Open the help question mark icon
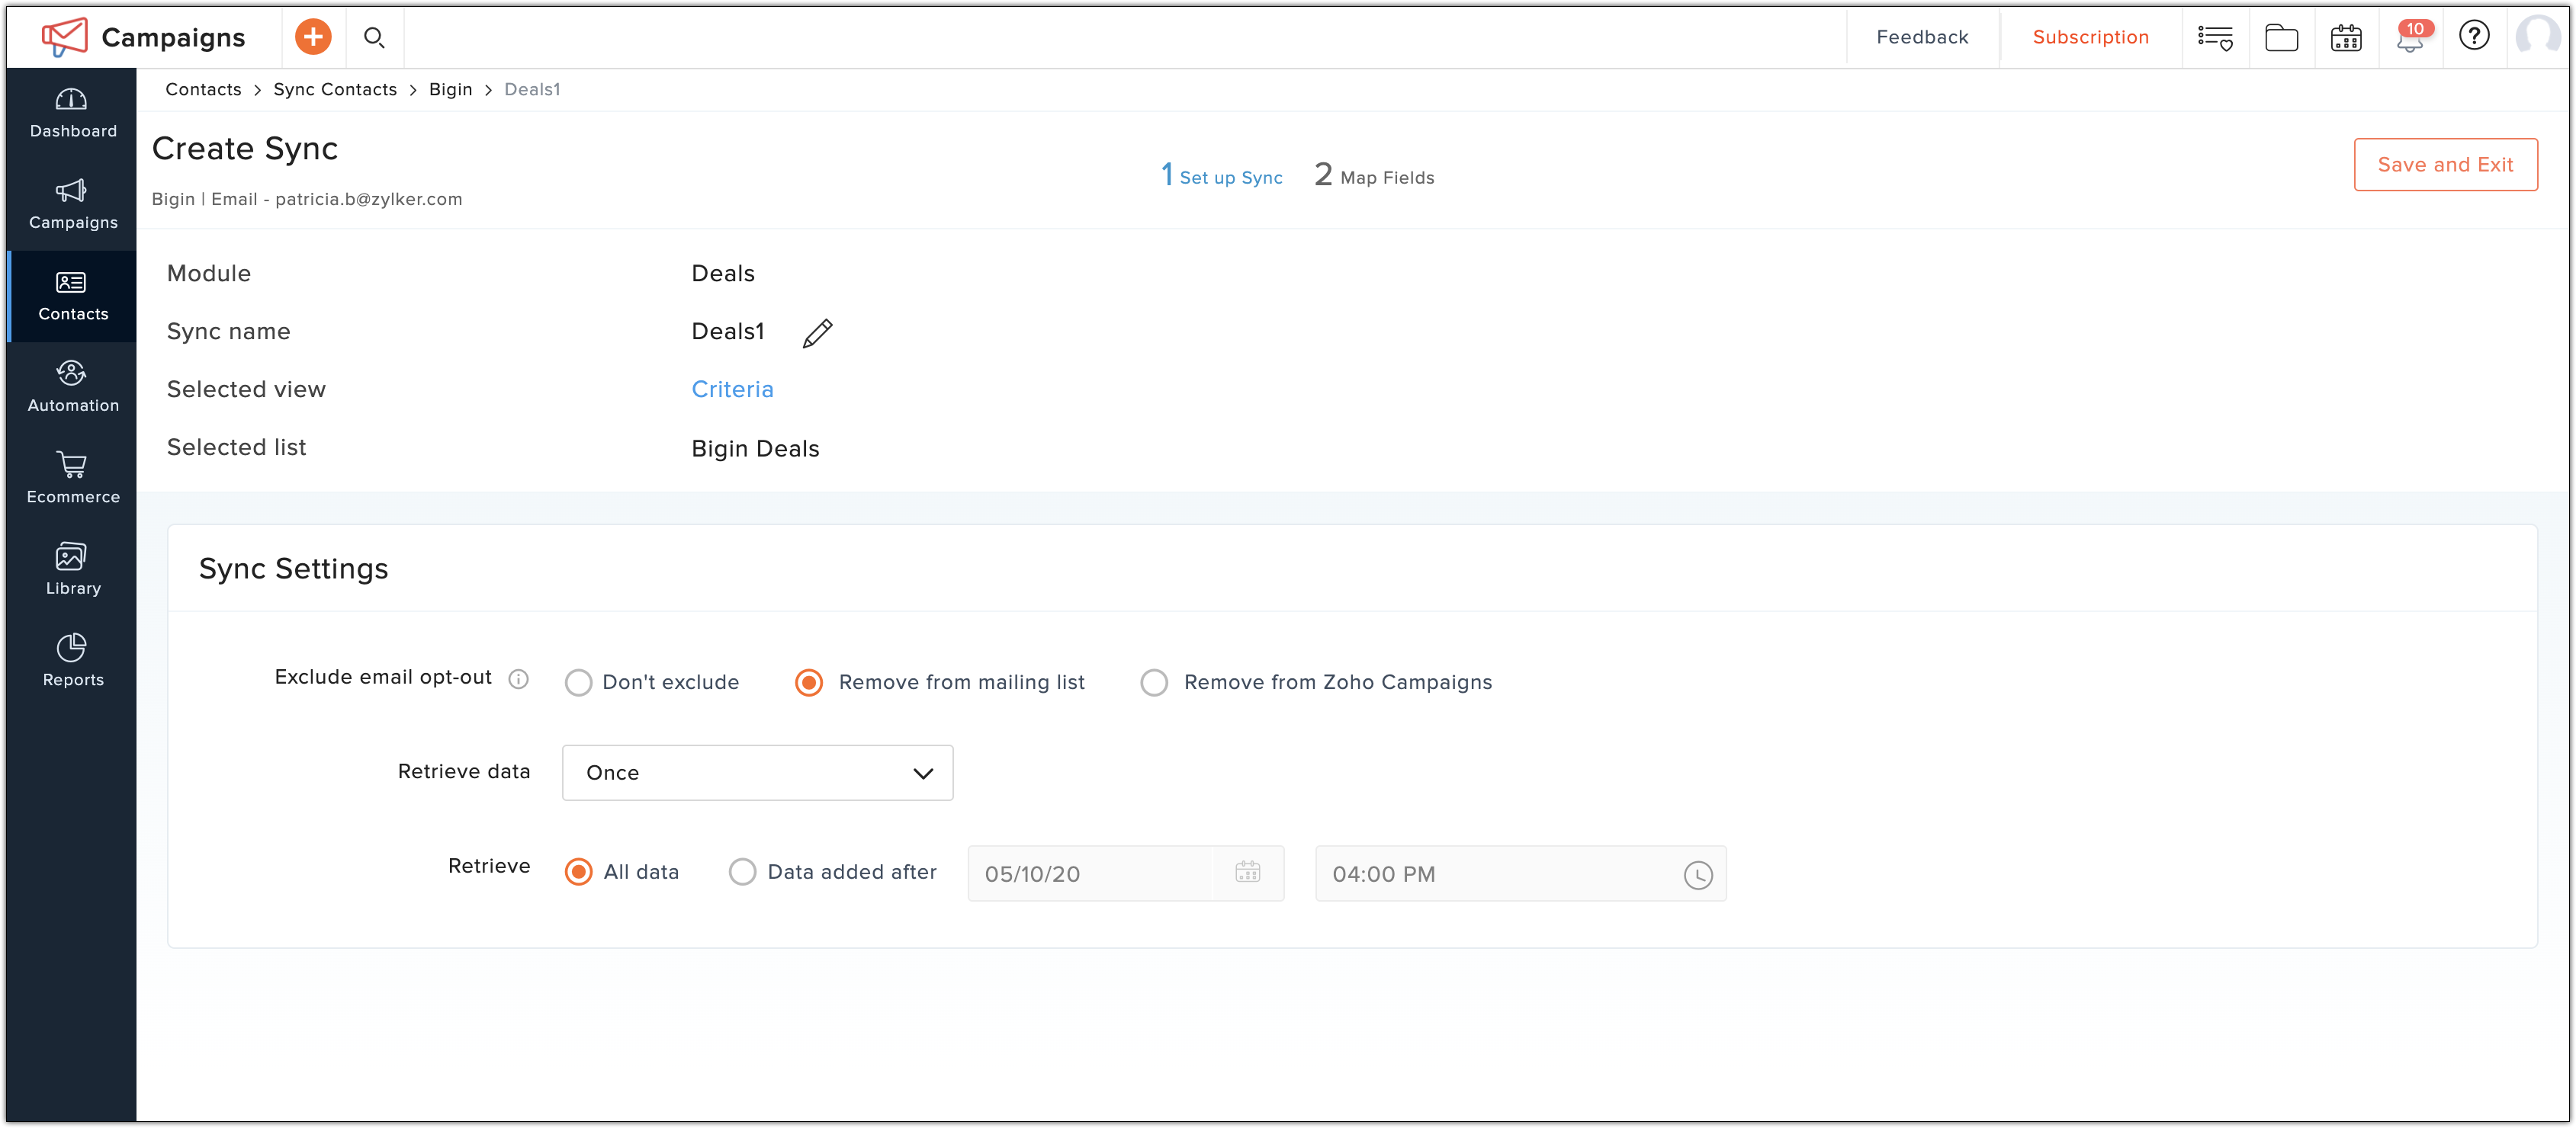Viewport: 2576px width, 1128px height. (2474, 36)
